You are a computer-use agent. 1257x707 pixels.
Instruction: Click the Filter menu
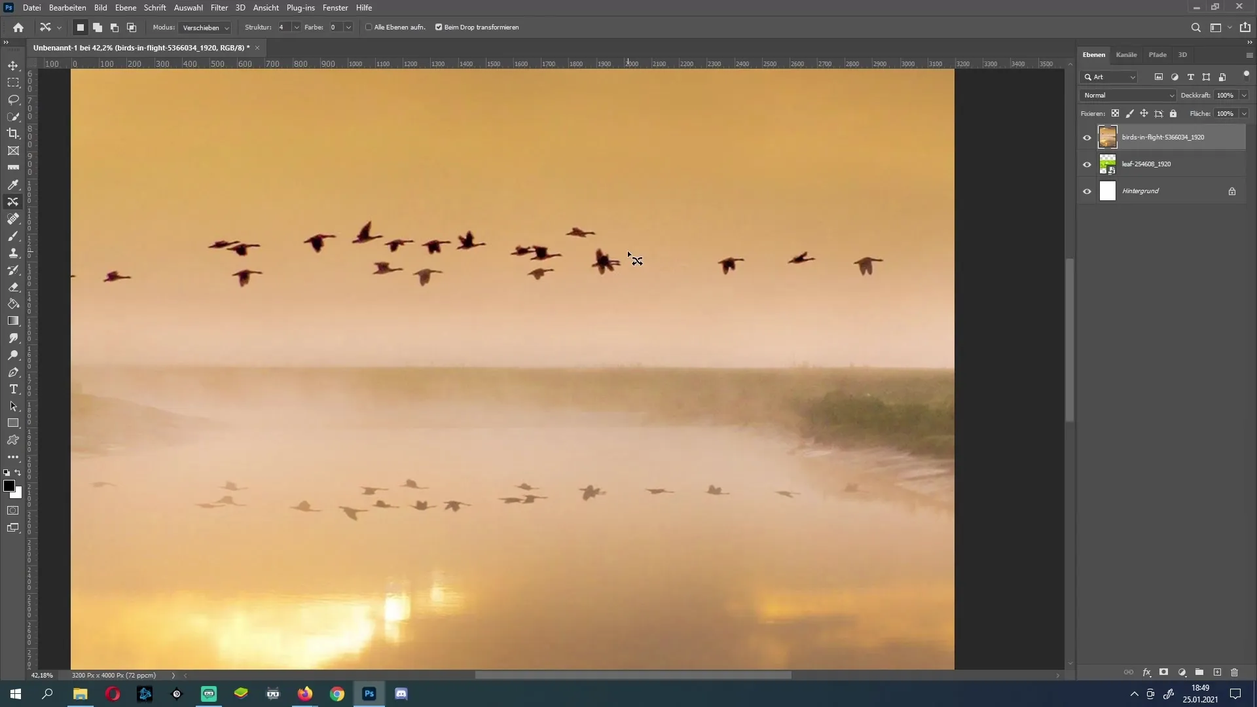coord(219,8)
